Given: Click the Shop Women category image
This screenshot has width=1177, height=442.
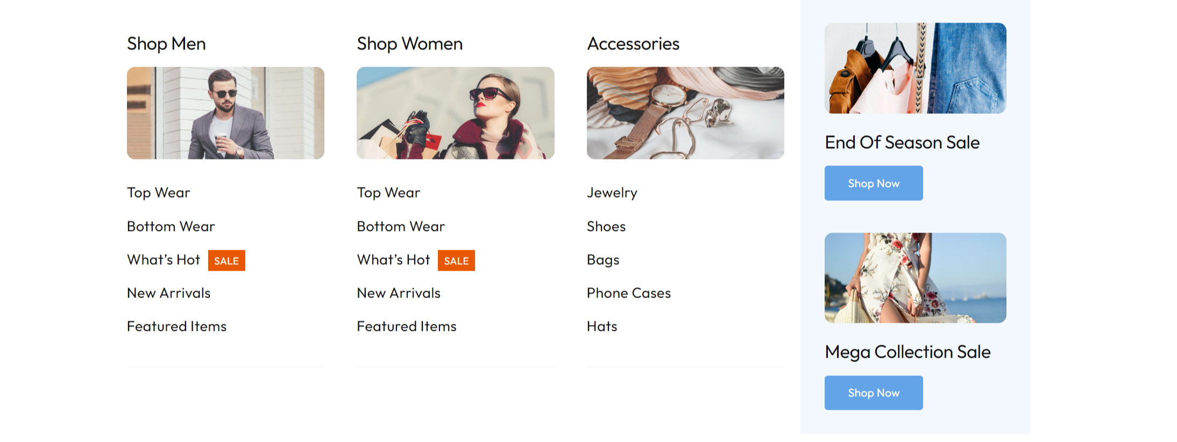Looking at the screenshot, I should click(x=455, y=113).
